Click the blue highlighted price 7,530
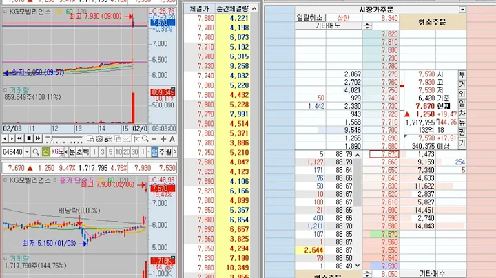Image resolution: width=496 pixels, height=278 pixels. coord(384,266)
